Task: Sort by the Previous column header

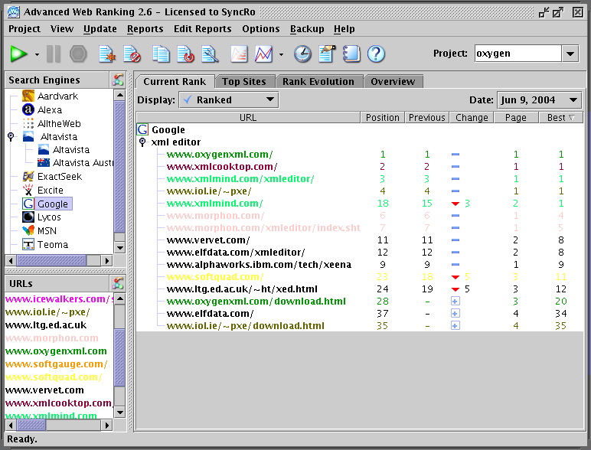Action: click(427, 118)
